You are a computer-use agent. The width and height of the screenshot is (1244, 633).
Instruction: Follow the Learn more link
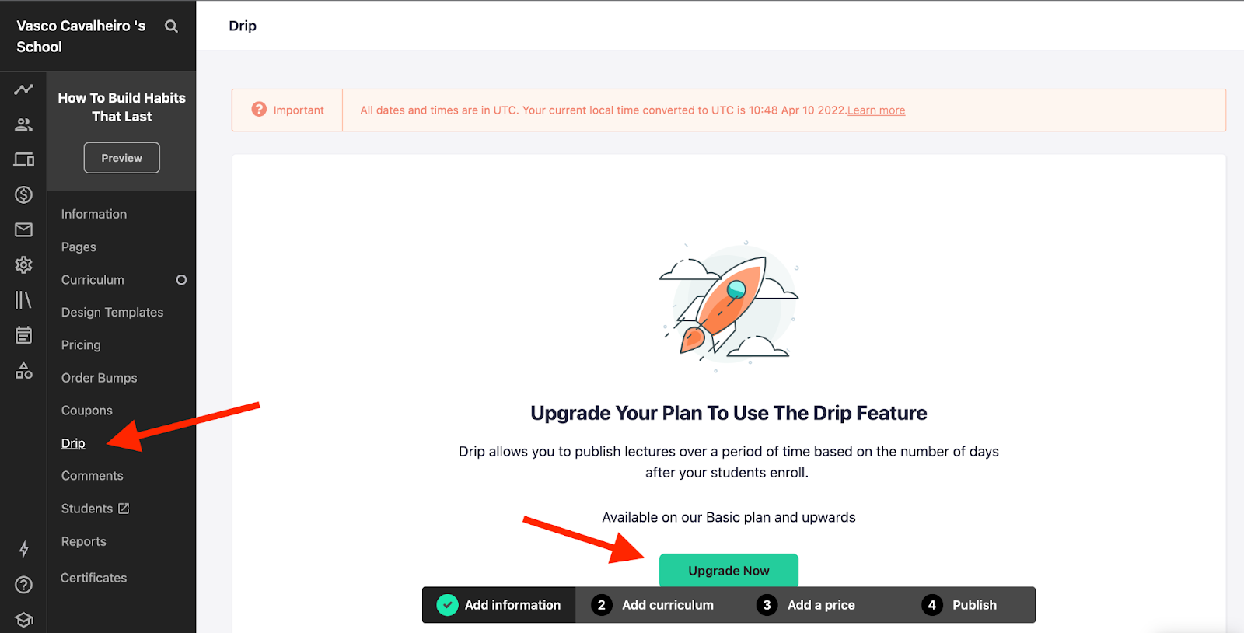click(876, 110)
